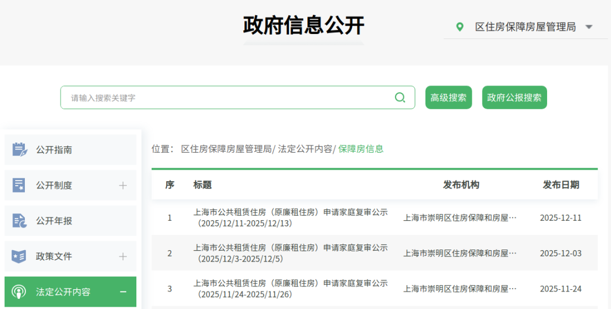Click the 法定公开内容 broadcast icon
The height and width of the screenshot is (309, 611).
coord(19,292)
